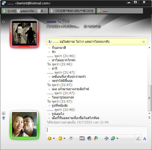Open the colorful background picker grid
Viewport: 152px width, 150px height.
click(82, 138)
